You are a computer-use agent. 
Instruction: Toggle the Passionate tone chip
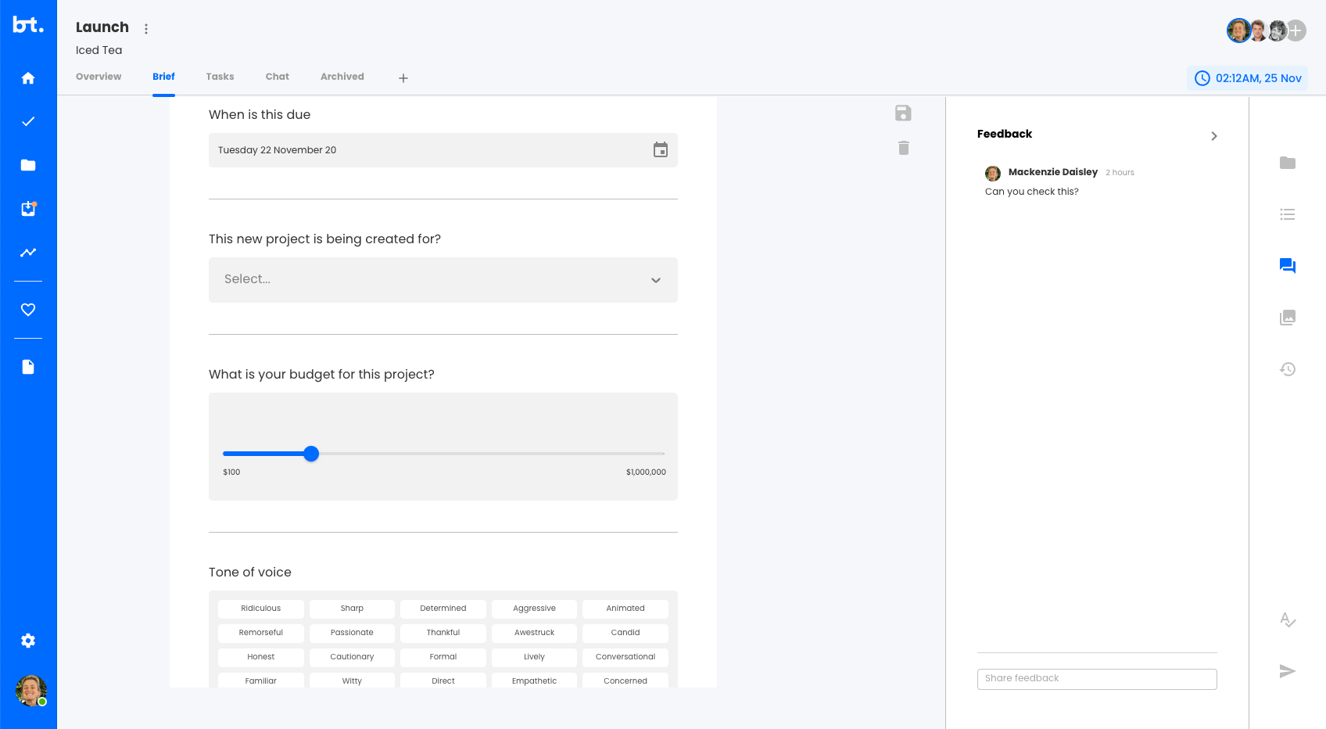pyautogui.click(x=352, y=633)
